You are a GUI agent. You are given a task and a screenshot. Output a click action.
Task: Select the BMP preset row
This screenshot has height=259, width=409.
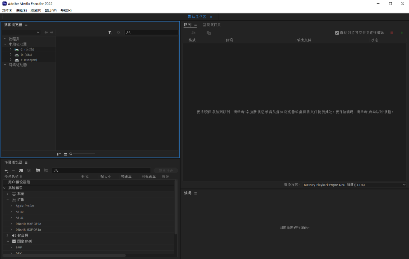(88, 248)
